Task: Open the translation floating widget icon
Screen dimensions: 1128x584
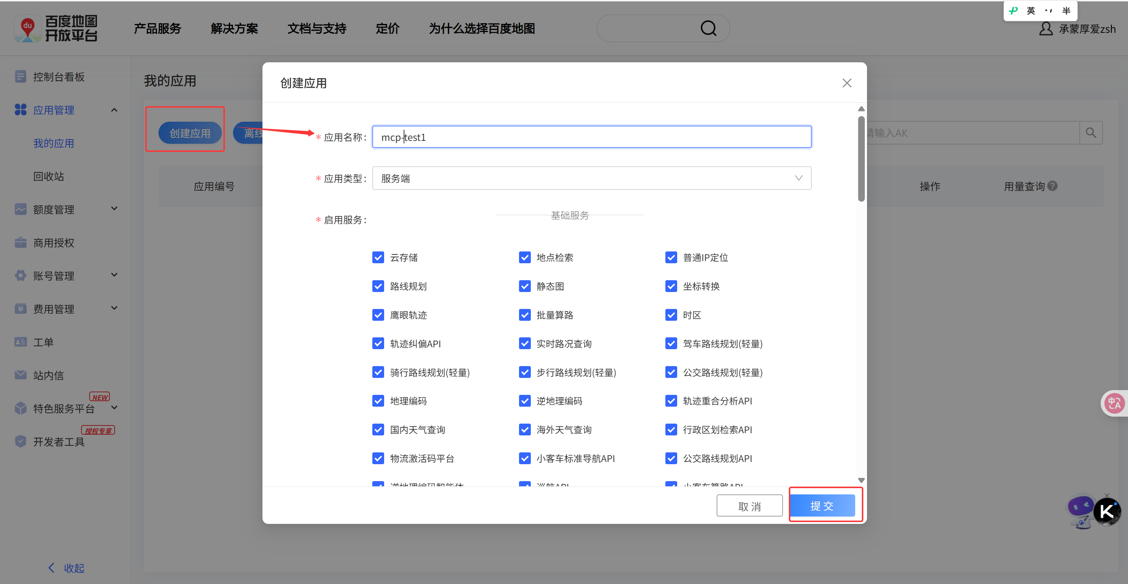Action: point(1114,403)
